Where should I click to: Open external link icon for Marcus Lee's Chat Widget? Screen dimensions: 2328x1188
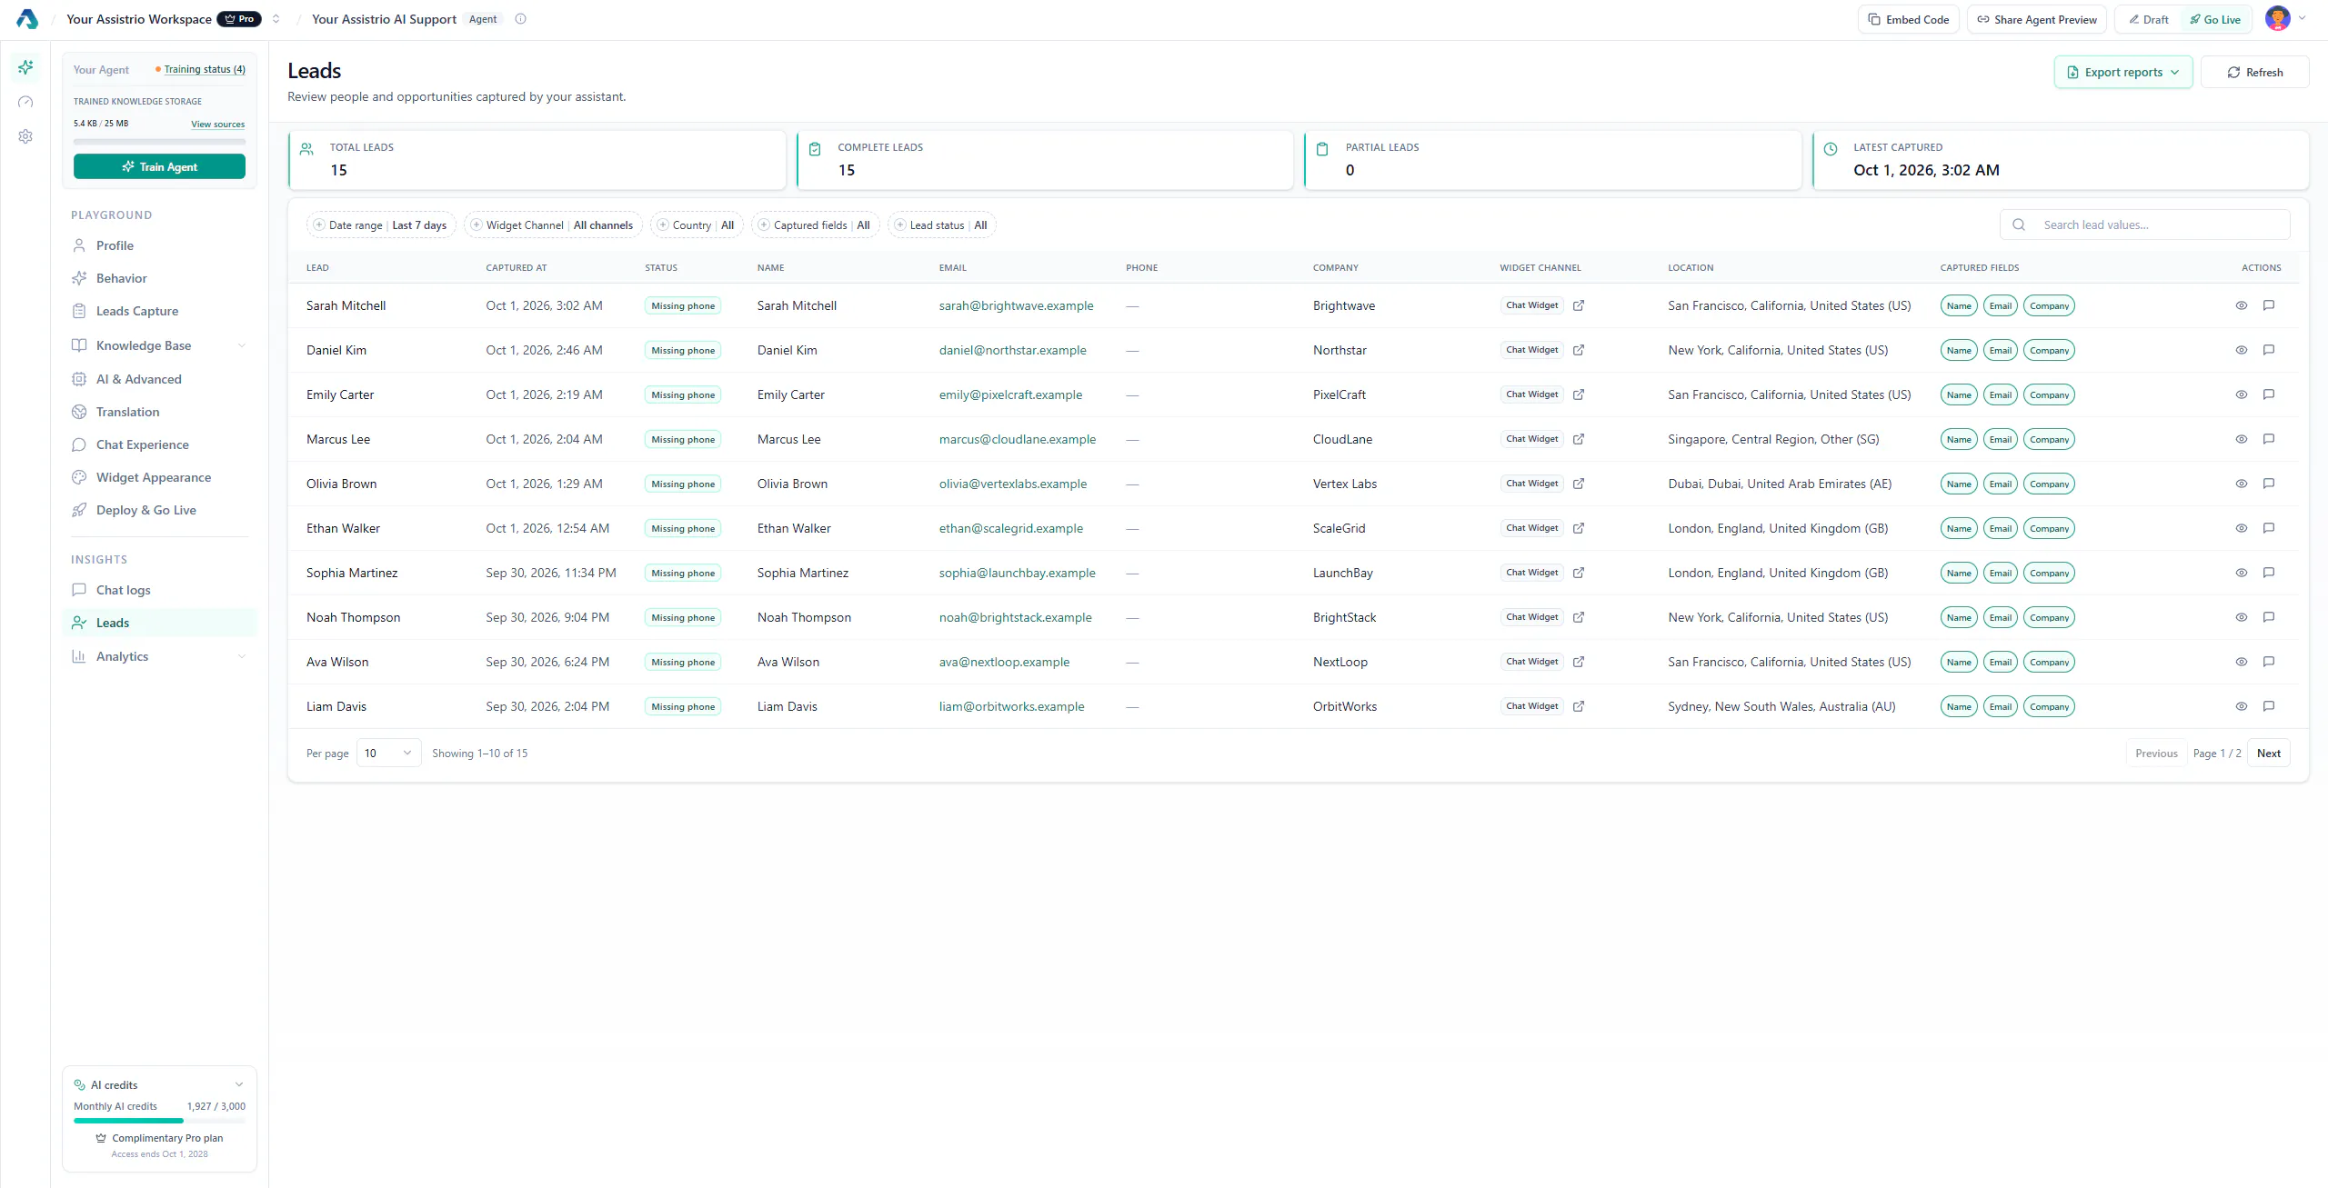[x=1579, y=439]
